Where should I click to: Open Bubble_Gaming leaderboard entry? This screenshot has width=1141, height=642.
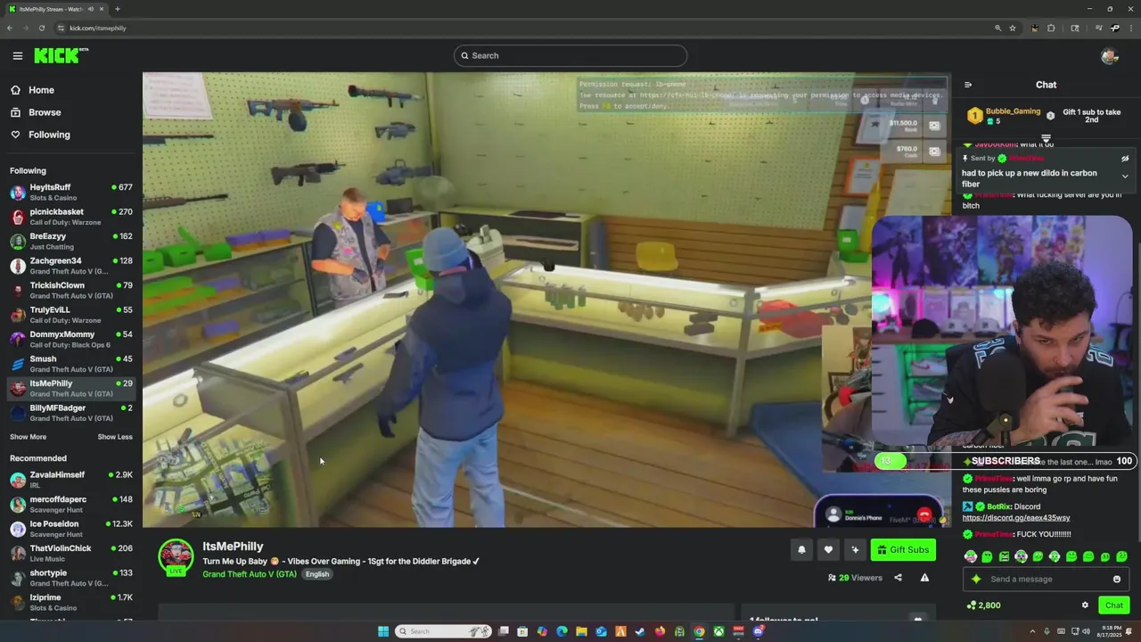pyautogui.click(x=1005, y=116)
